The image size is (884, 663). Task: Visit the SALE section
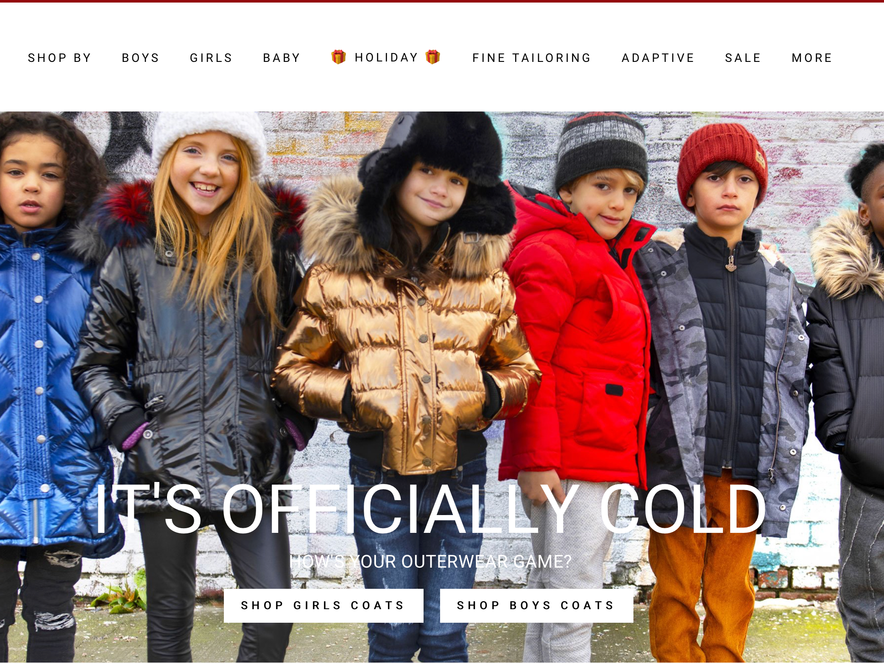tap(743, 58)
